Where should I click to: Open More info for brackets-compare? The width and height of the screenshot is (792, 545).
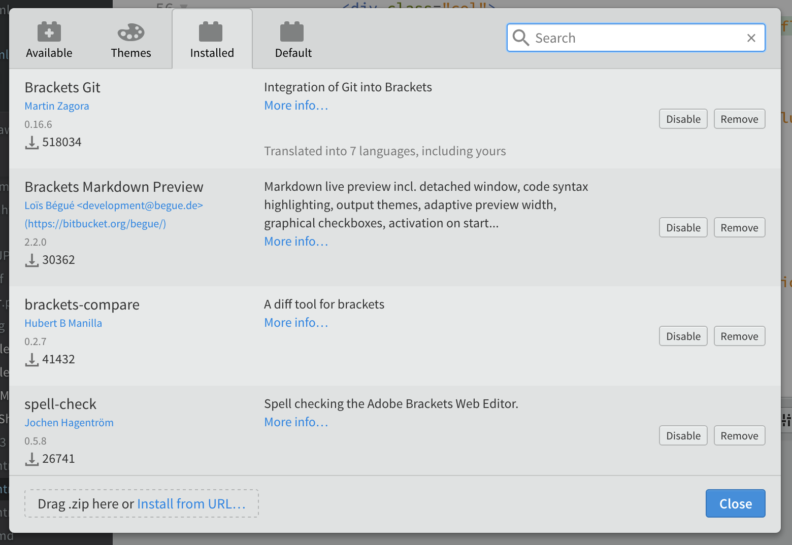[296, 323]
